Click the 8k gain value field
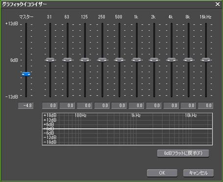Screen dimensions: 223x182 tap(188, 106)
